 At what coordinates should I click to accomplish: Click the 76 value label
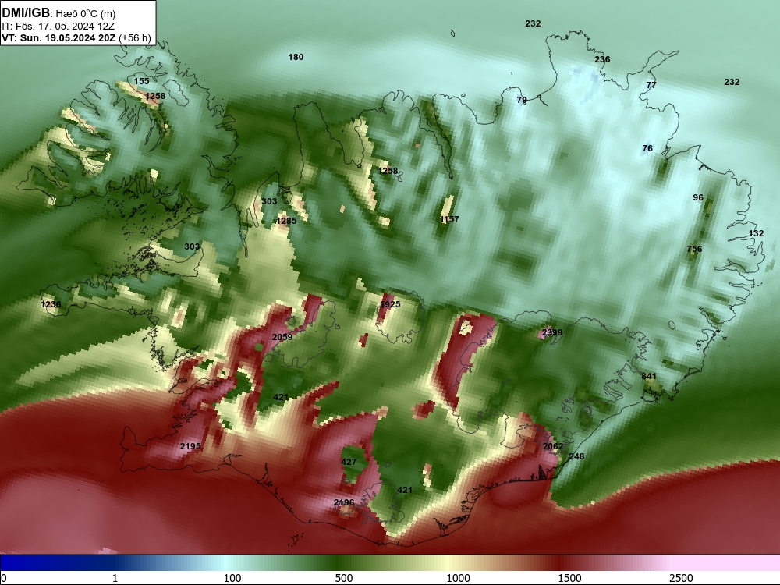click(647, 148)
